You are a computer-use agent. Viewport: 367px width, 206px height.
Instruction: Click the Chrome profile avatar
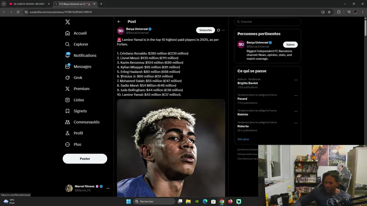[x=356, y=12]
